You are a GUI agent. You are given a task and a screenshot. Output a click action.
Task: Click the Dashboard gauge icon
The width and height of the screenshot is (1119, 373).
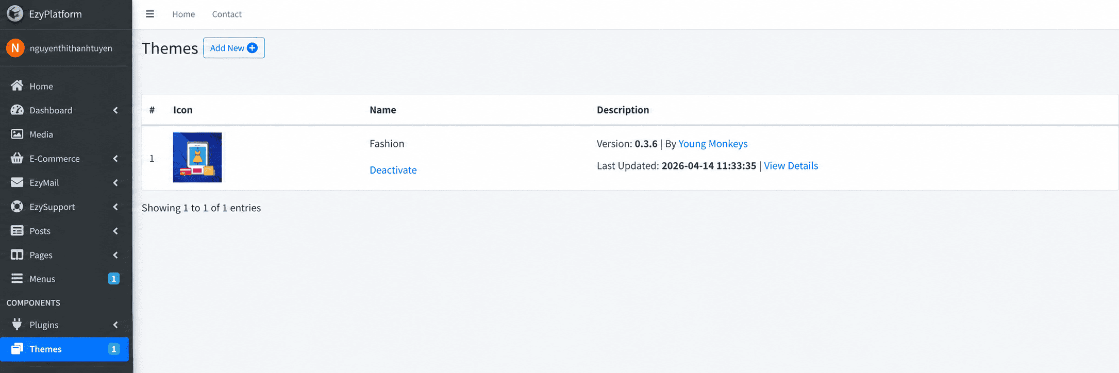(x=17, y=110)
